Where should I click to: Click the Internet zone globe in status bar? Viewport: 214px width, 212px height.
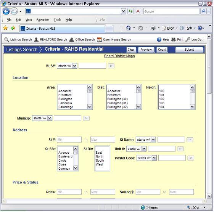tap(143, 207)
